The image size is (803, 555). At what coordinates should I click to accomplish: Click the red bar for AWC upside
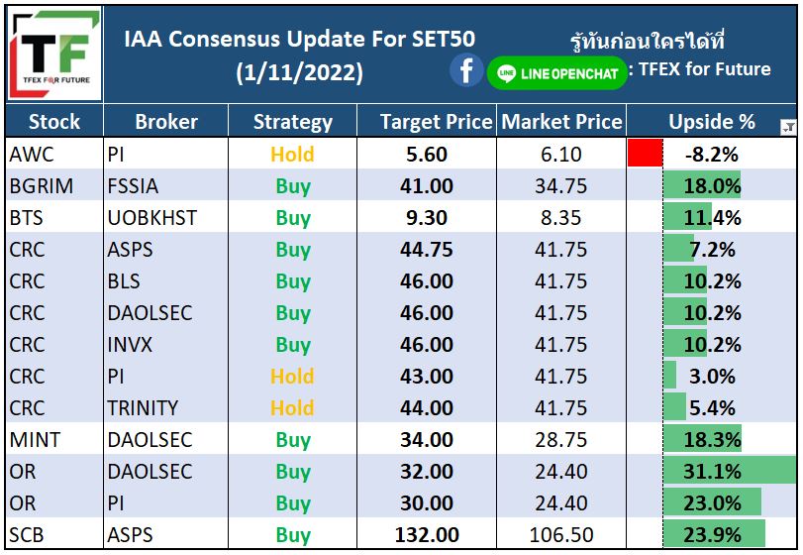click(646, 154)
